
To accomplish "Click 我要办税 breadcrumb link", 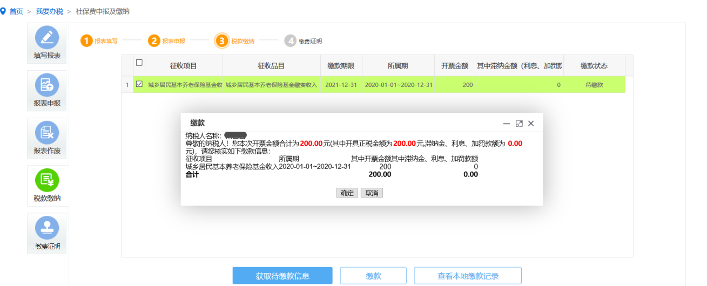I will click(50, 11).
